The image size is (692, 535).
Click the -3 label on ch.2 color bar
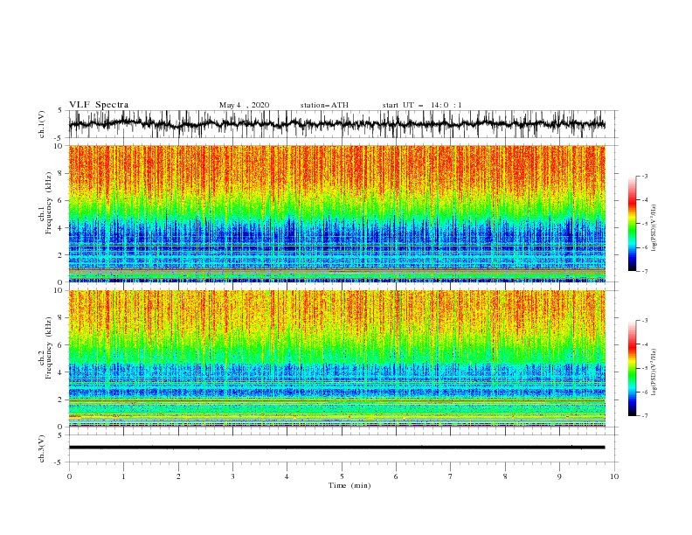[x=645, y=321]
